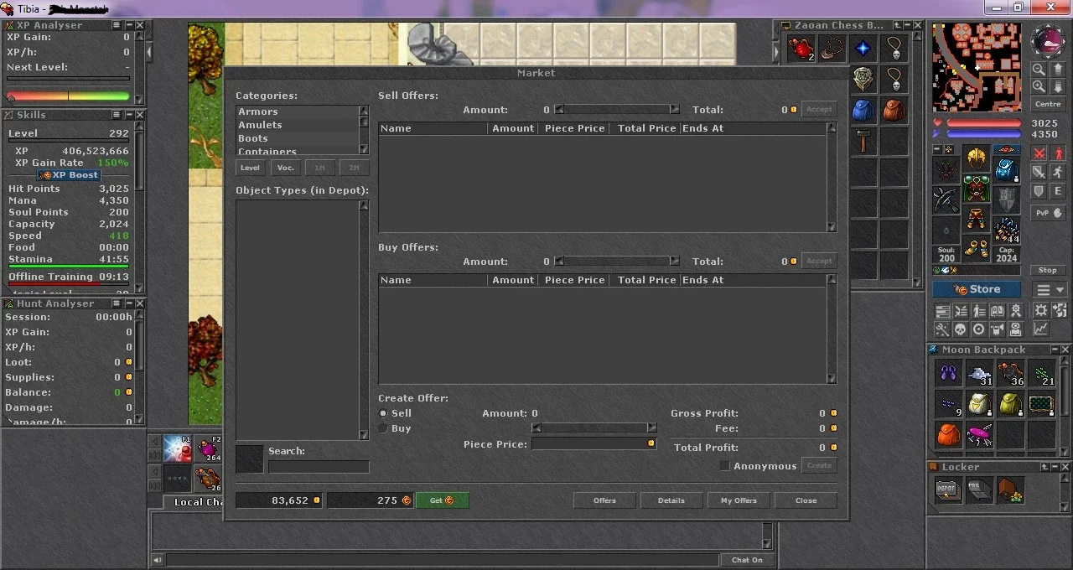Move minimap one floor down
Viewport: 1073px width, 570px height.
coord(1058,86)
